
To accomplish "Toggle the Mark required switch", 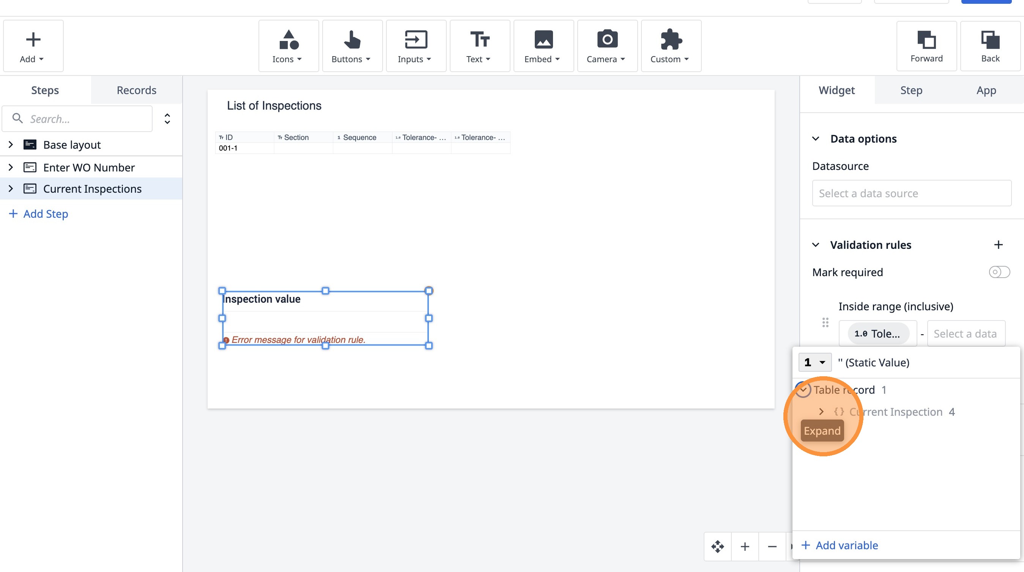I will coord(999,272).
